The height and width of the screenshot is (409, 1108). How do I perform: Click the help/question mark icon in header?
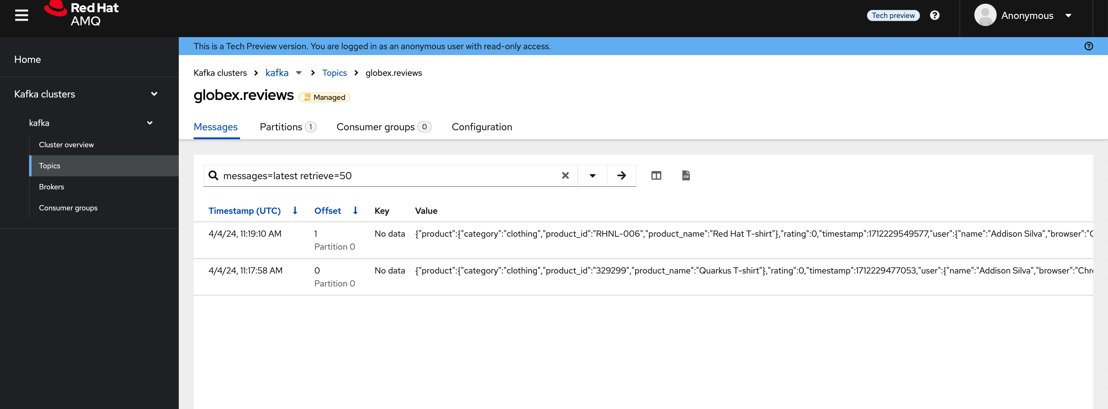point(935,15)
